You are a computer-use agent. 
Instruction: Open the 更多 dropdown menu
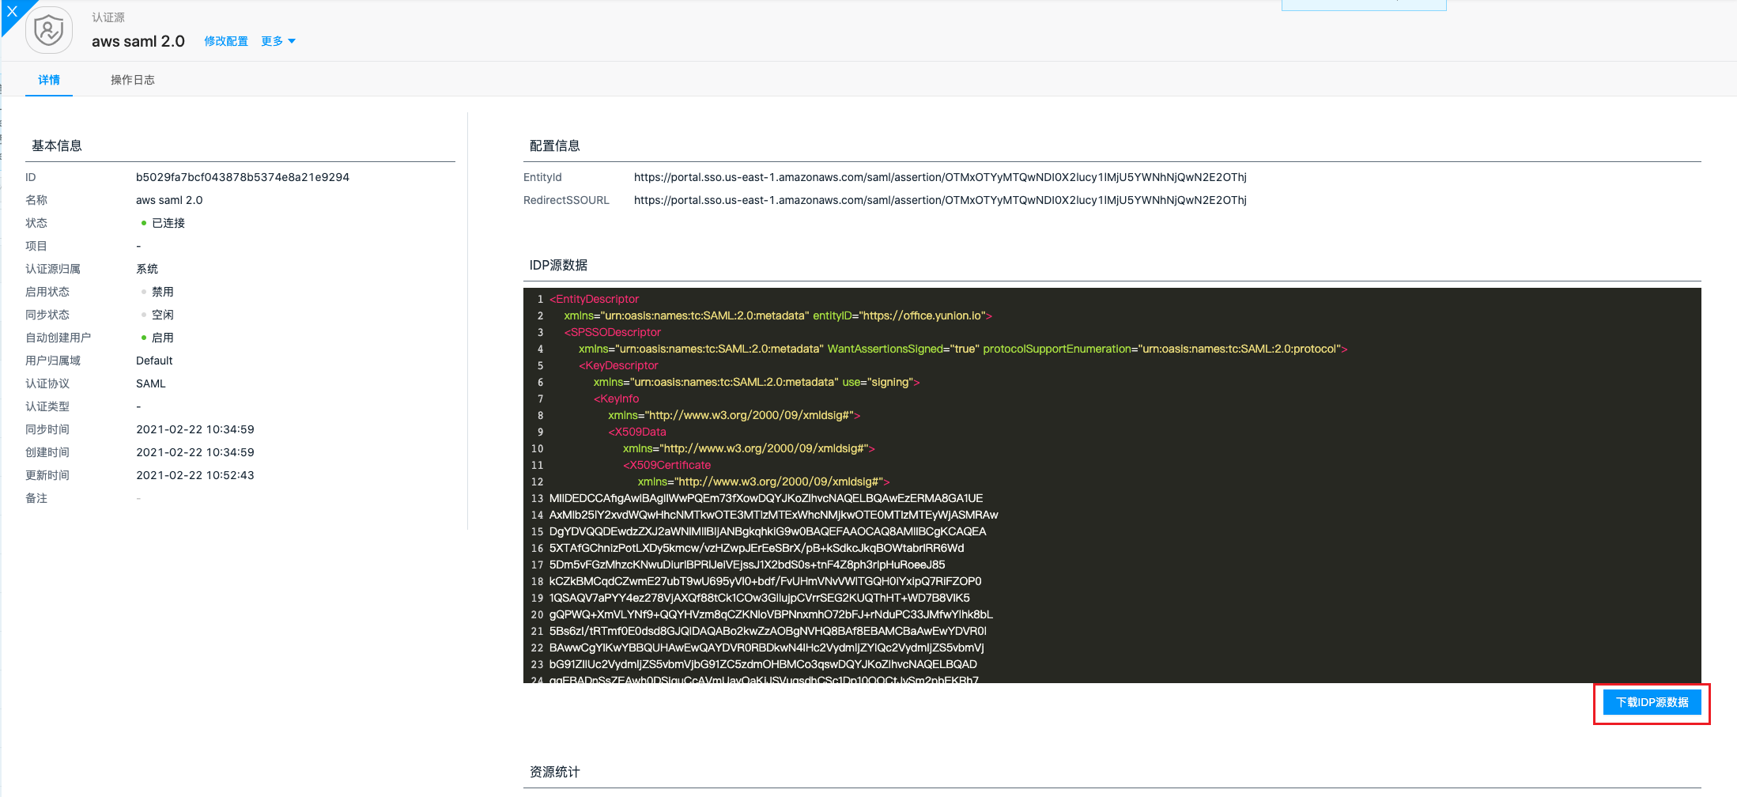click(278, 41)
